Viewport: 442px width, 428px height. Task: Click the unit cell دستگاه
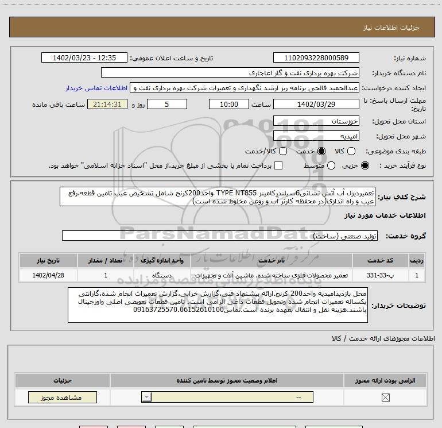point(162,275)
